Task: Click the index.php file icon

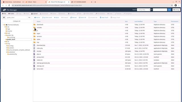Action: 34,48
